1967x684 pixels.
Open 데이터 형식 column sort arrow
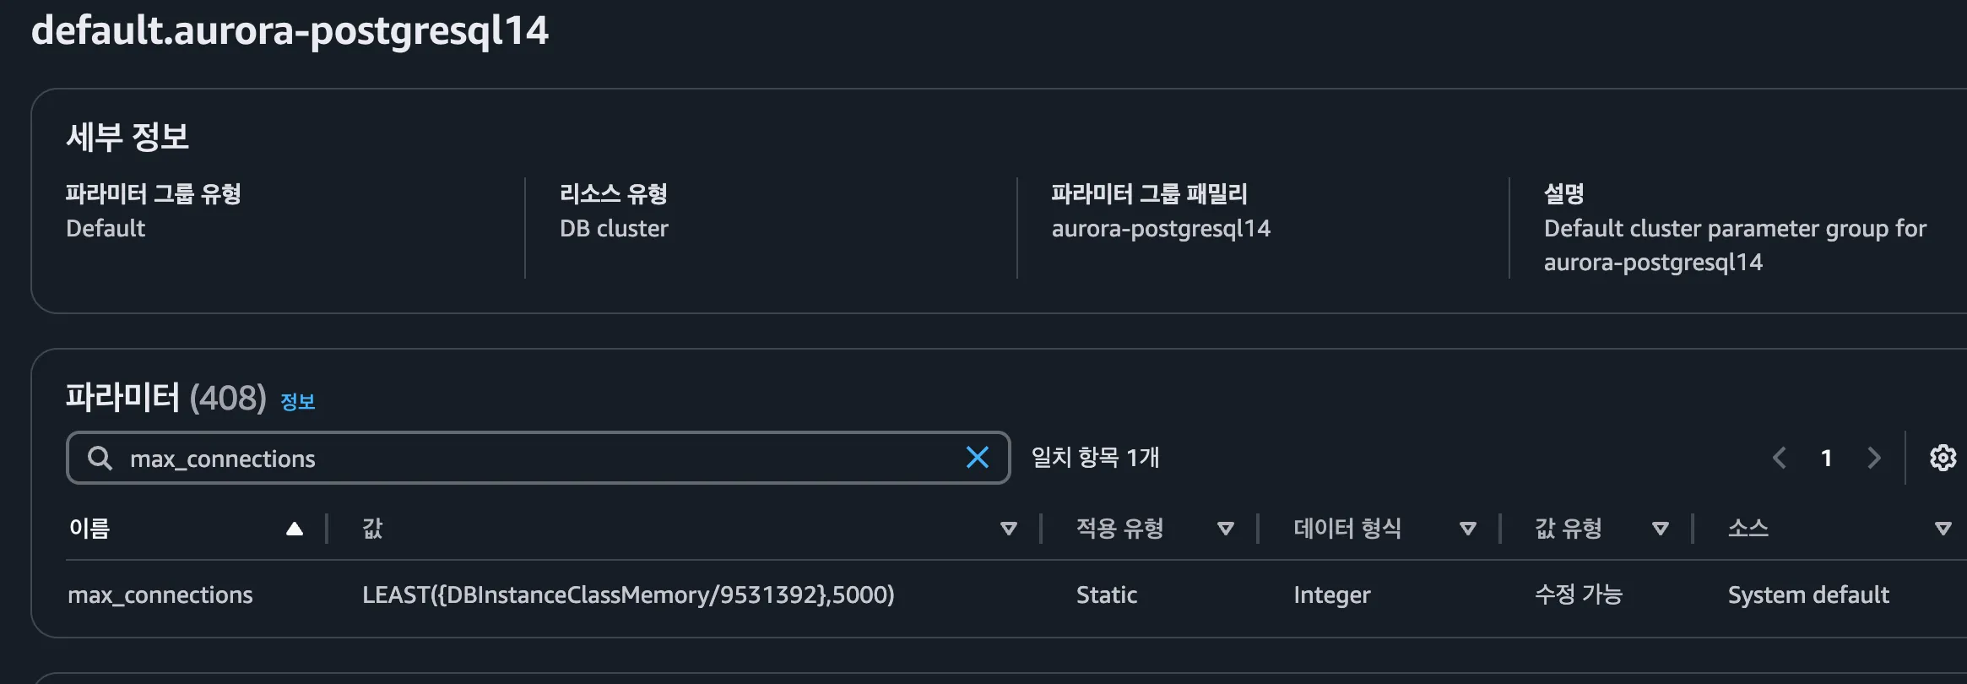click(1468, 529)
